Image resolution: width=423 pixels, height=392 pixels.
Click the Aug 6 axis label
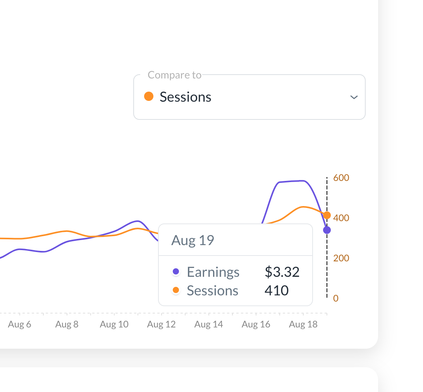19,324
